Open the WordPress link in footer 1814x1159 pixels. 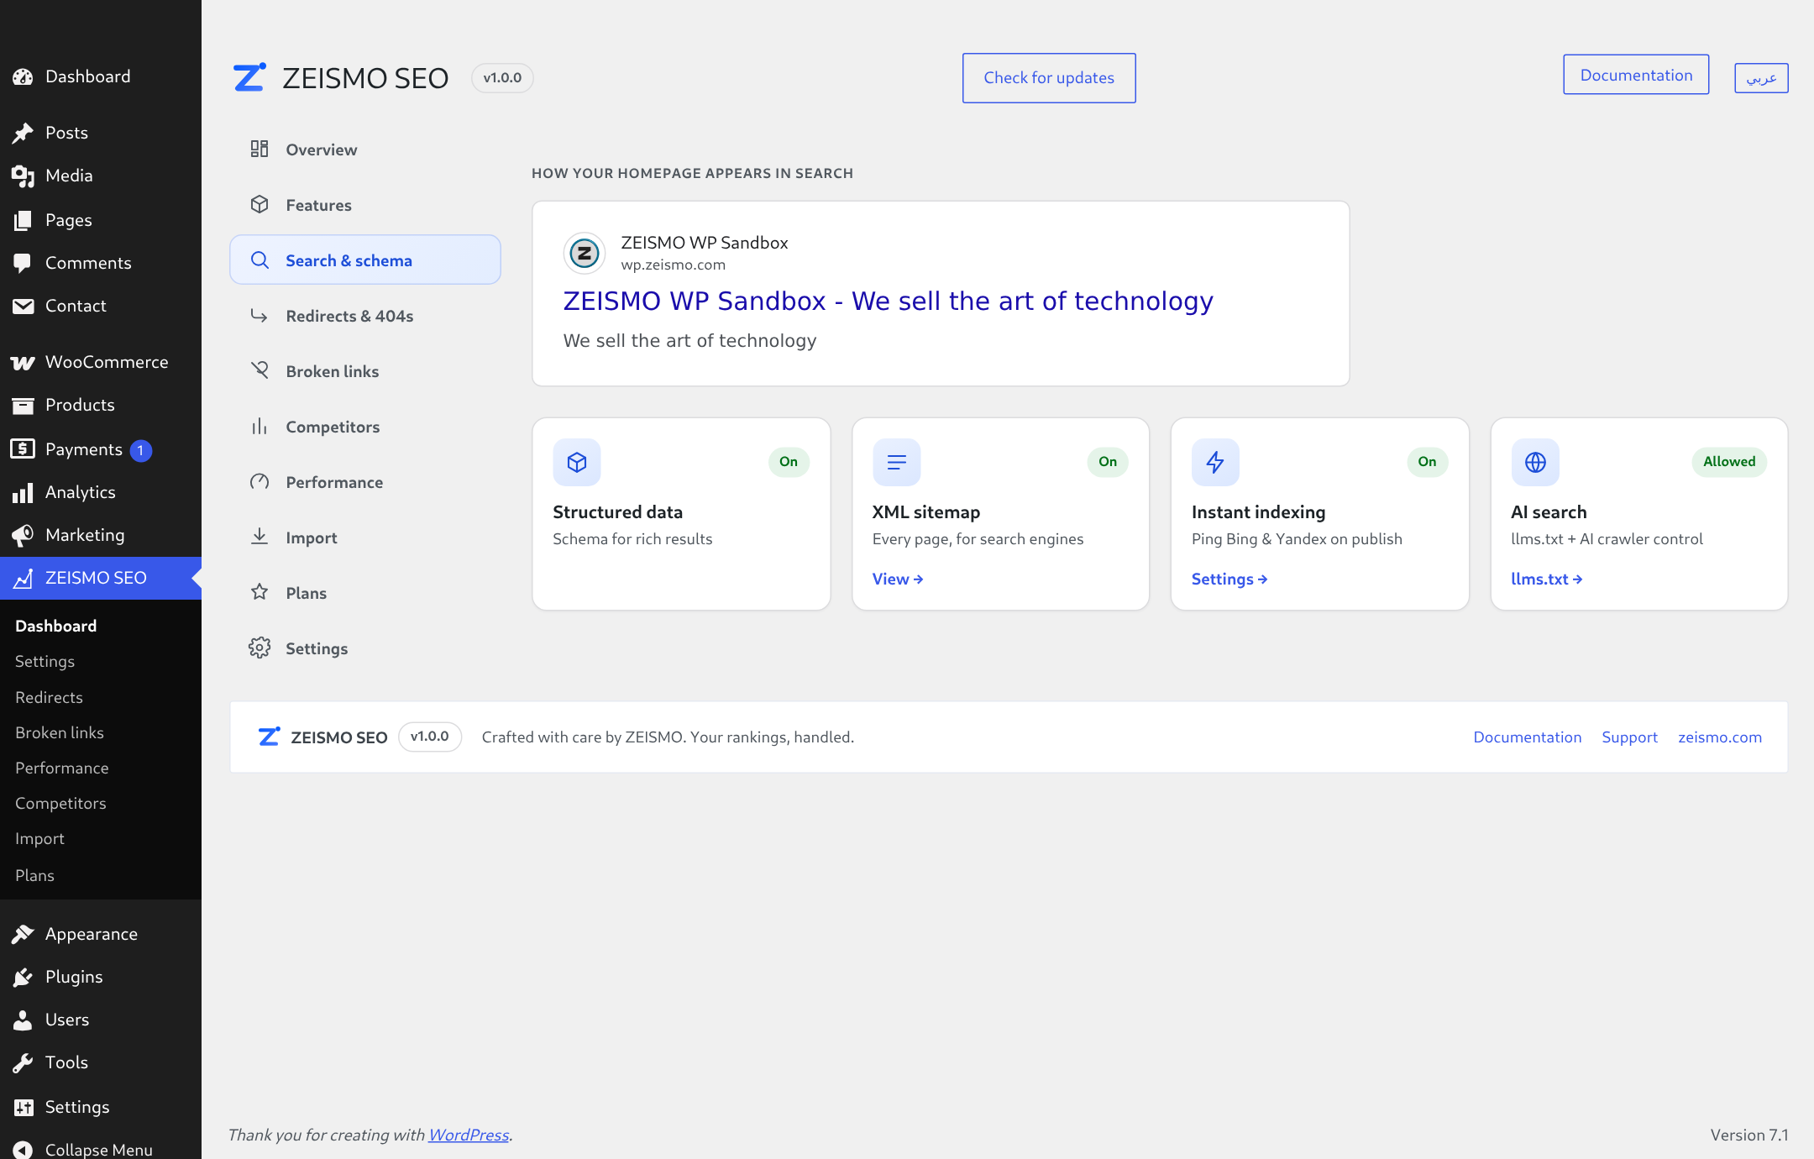click(469, 1135)
